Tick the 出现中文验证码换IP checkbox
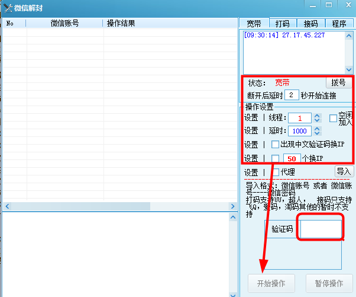 [x=275, y=144]
